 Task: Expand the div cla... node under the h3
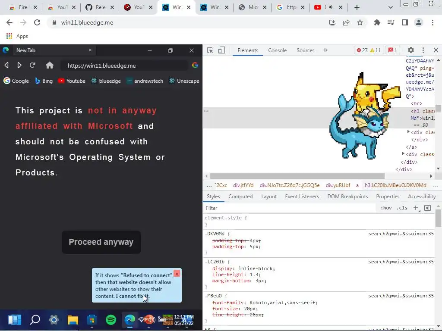408,132
